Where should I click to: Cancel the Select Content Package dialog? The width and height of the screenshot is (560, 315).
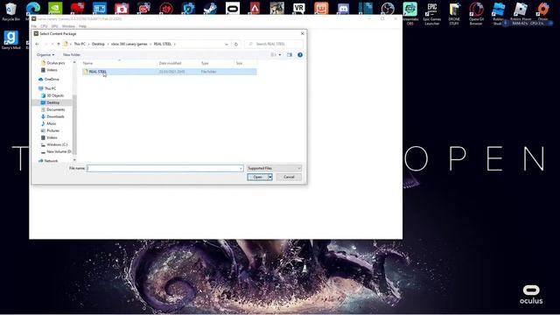[289, 177]
